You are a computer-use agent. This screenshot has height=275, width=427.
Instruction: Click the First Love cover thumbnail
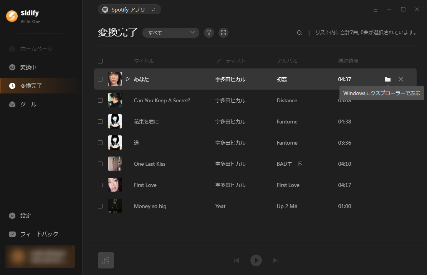pos(115,185)
